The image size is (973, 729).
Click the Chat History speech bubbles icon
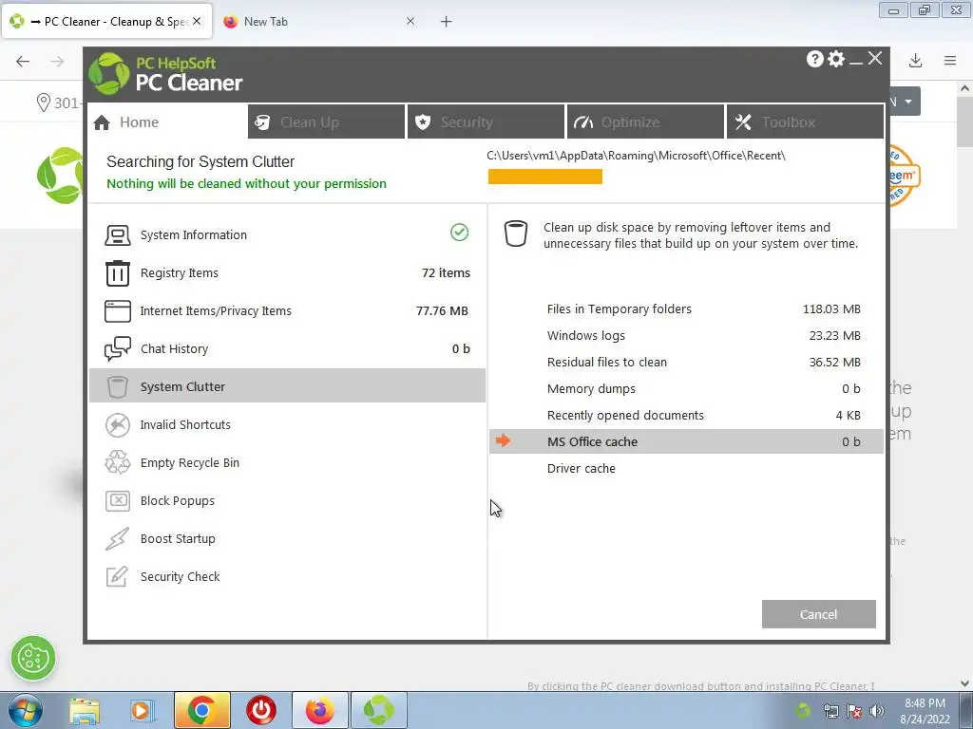coord(117,349)
